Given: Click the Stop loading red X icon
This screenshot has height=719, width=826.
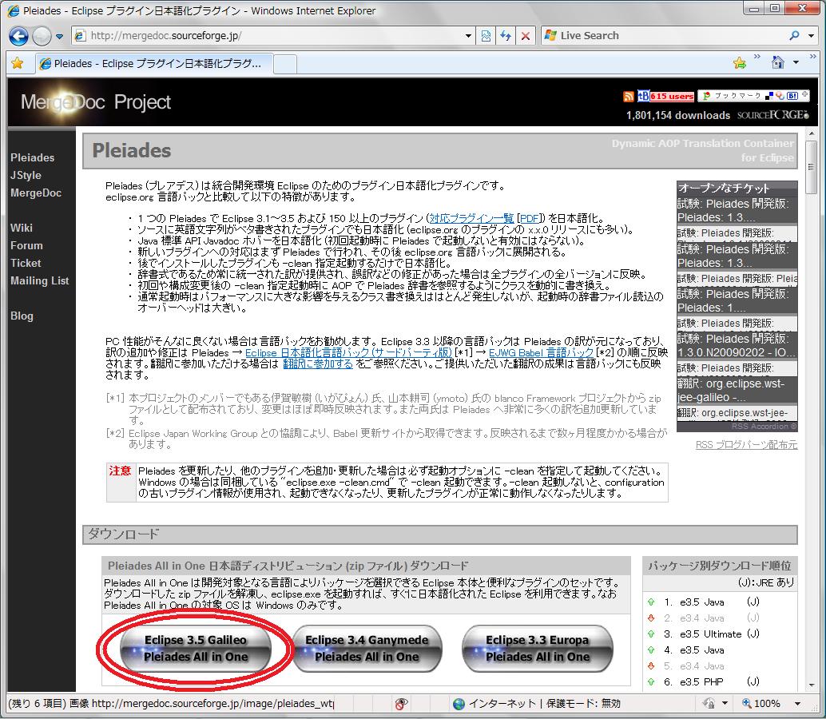Looking at the screenshot, I should [524, 35].
